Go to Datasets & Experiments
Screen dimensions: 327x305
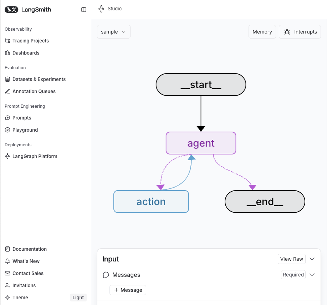pos(39,79)
